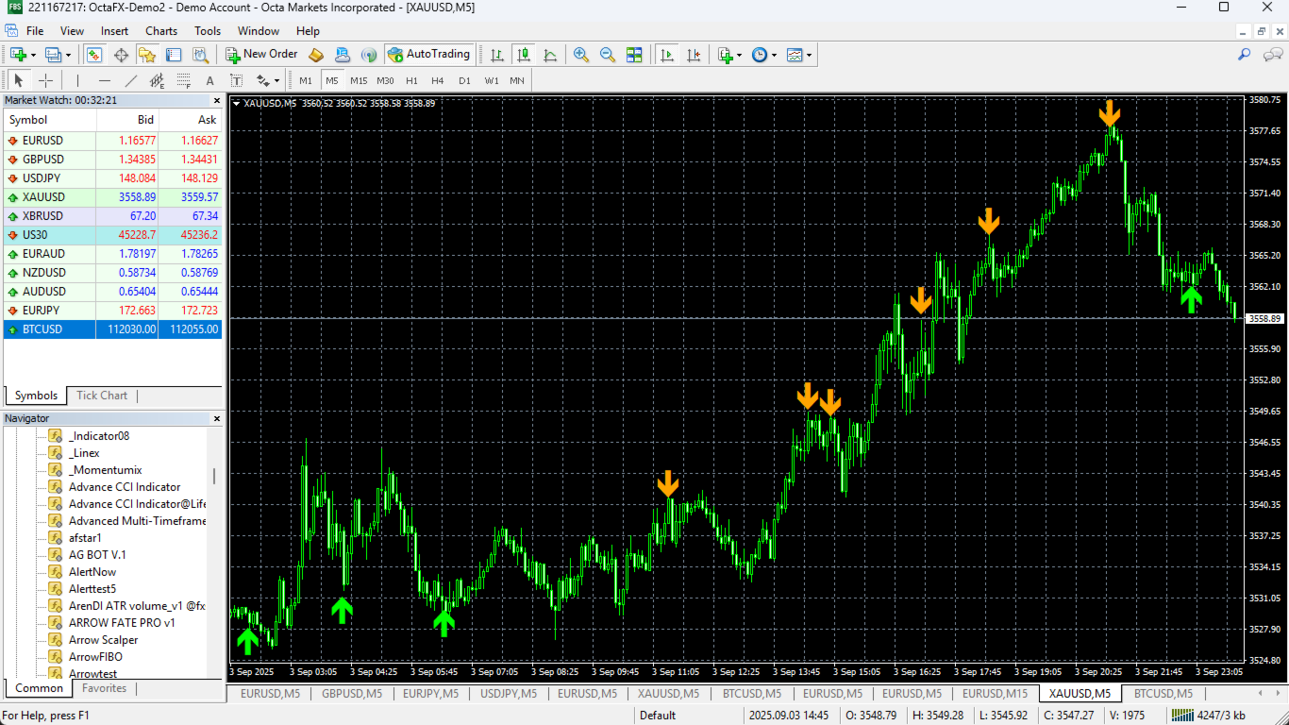Zoom out on the chart
1289x725 pixels.
click(608, 55)
